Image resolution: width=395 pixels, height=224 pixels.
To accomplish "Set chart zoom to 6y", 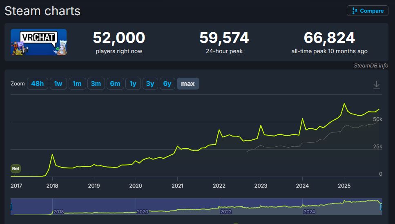I will [x=167, y=84].
